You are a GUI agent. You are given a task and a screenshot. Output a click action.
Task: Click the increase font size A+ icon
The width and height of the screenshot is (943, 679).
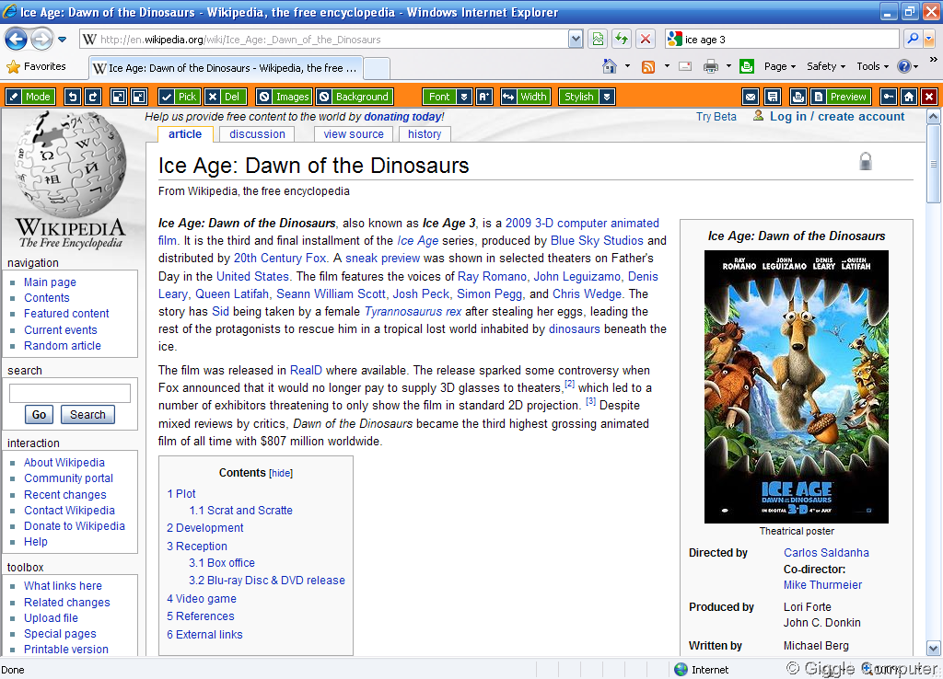tap(484, 97)
